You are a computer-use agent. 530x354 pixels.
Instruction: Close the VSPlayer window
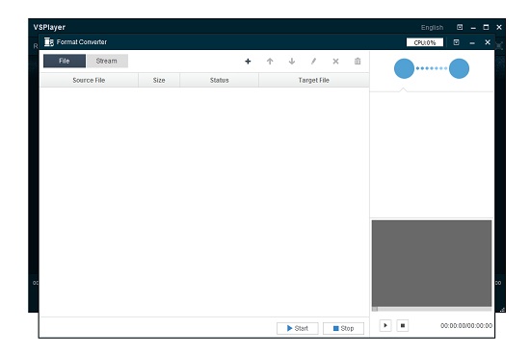coord(499,27)
